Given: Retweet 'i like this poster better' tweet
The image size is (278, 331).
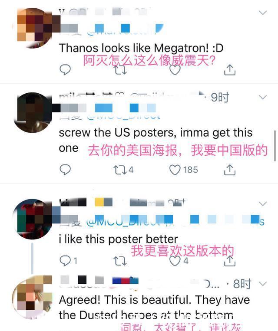Looking at the screenshot, I should click(x=120, y=261).
